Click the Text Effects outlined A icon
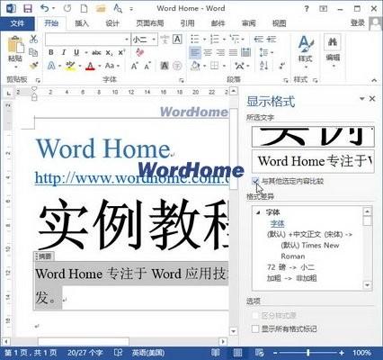This screenshot has width=383, height=360. tap(51, 66)
